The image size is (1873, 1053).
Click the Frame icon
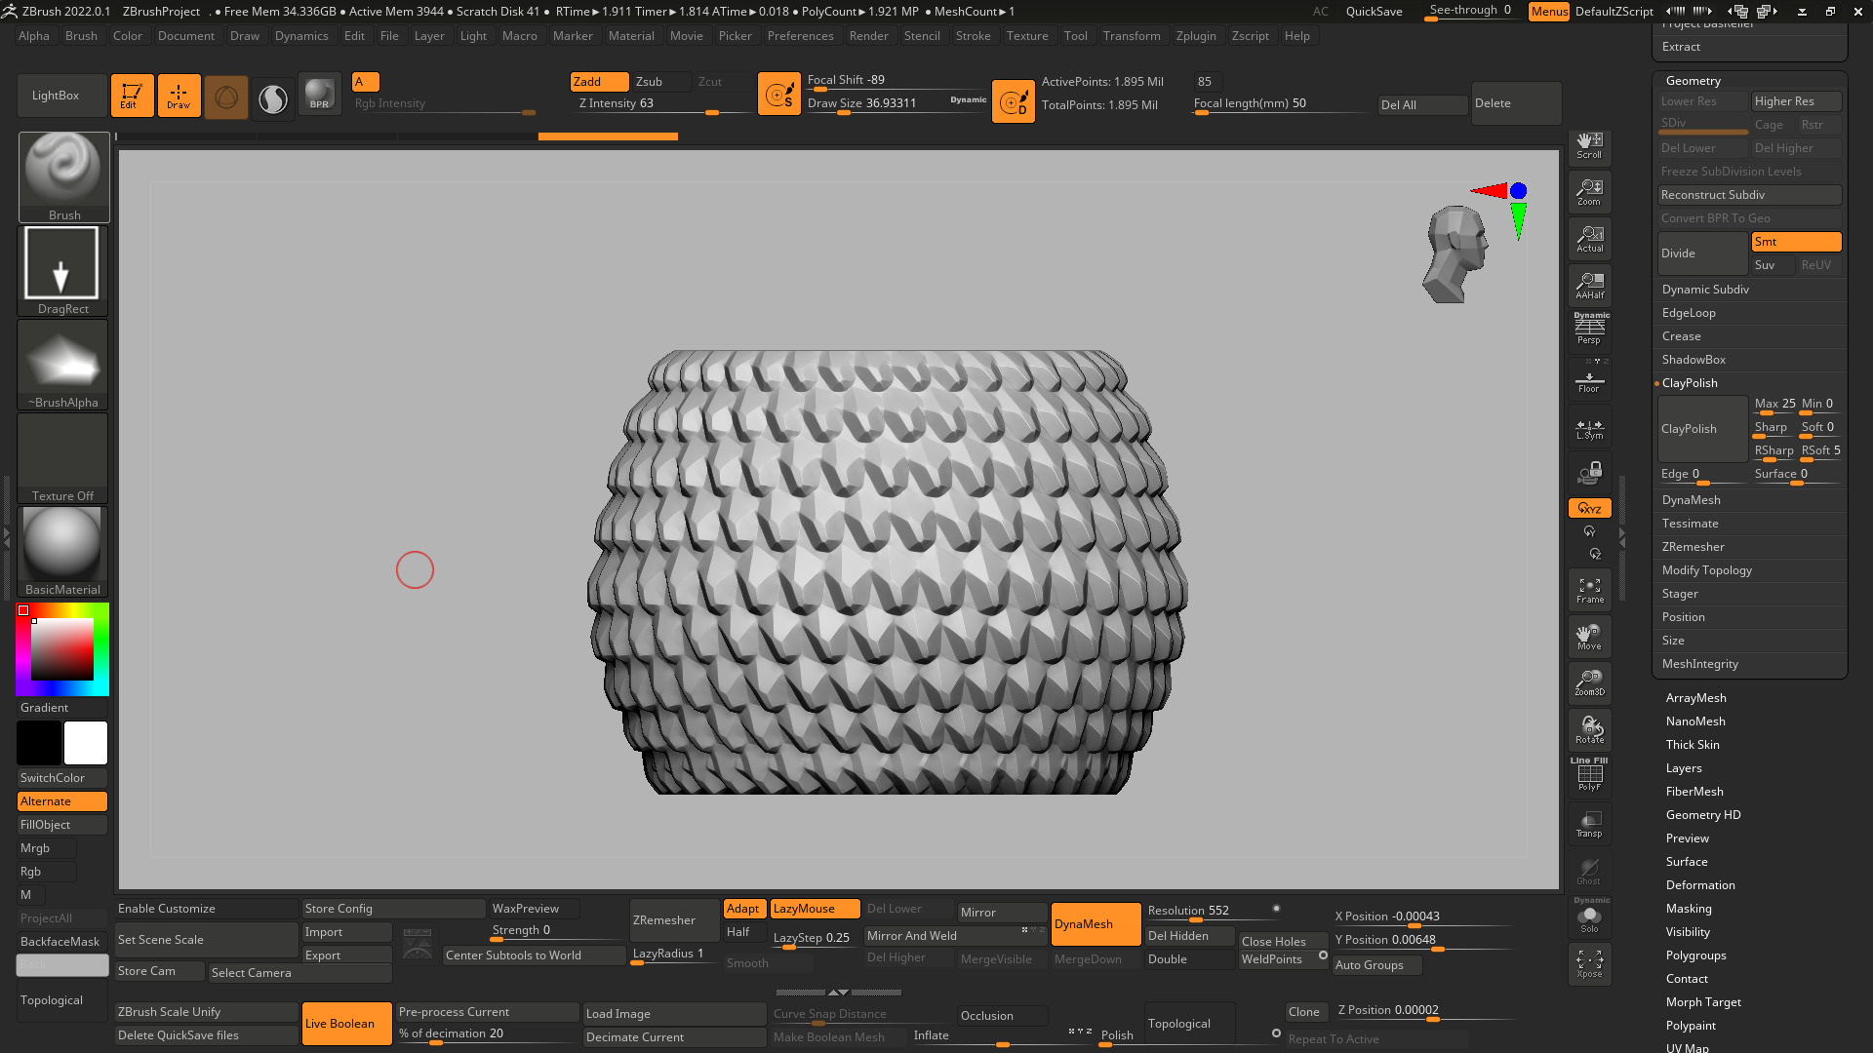(1589, 591)
